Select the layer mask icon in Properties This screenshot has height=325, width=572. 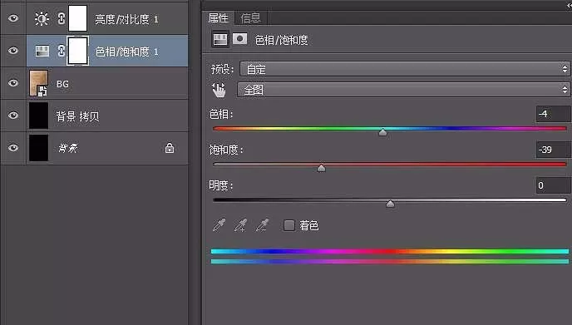click(x=239, y=39)
